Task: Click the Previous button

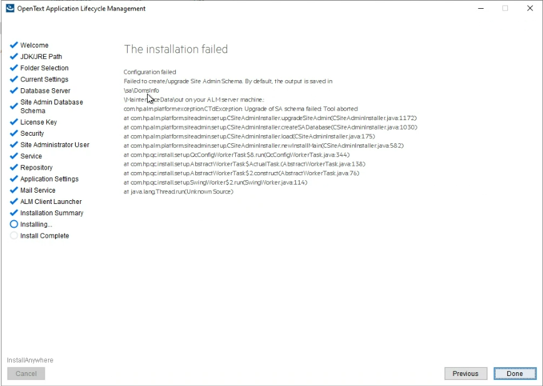Action: [465, 373]
